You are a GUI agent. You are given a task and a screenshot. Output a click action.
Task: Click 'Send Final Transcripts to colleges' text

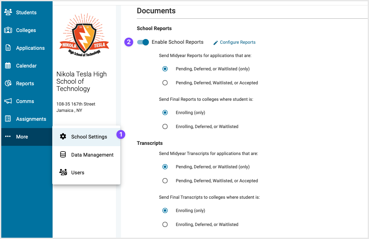point(209,197)
